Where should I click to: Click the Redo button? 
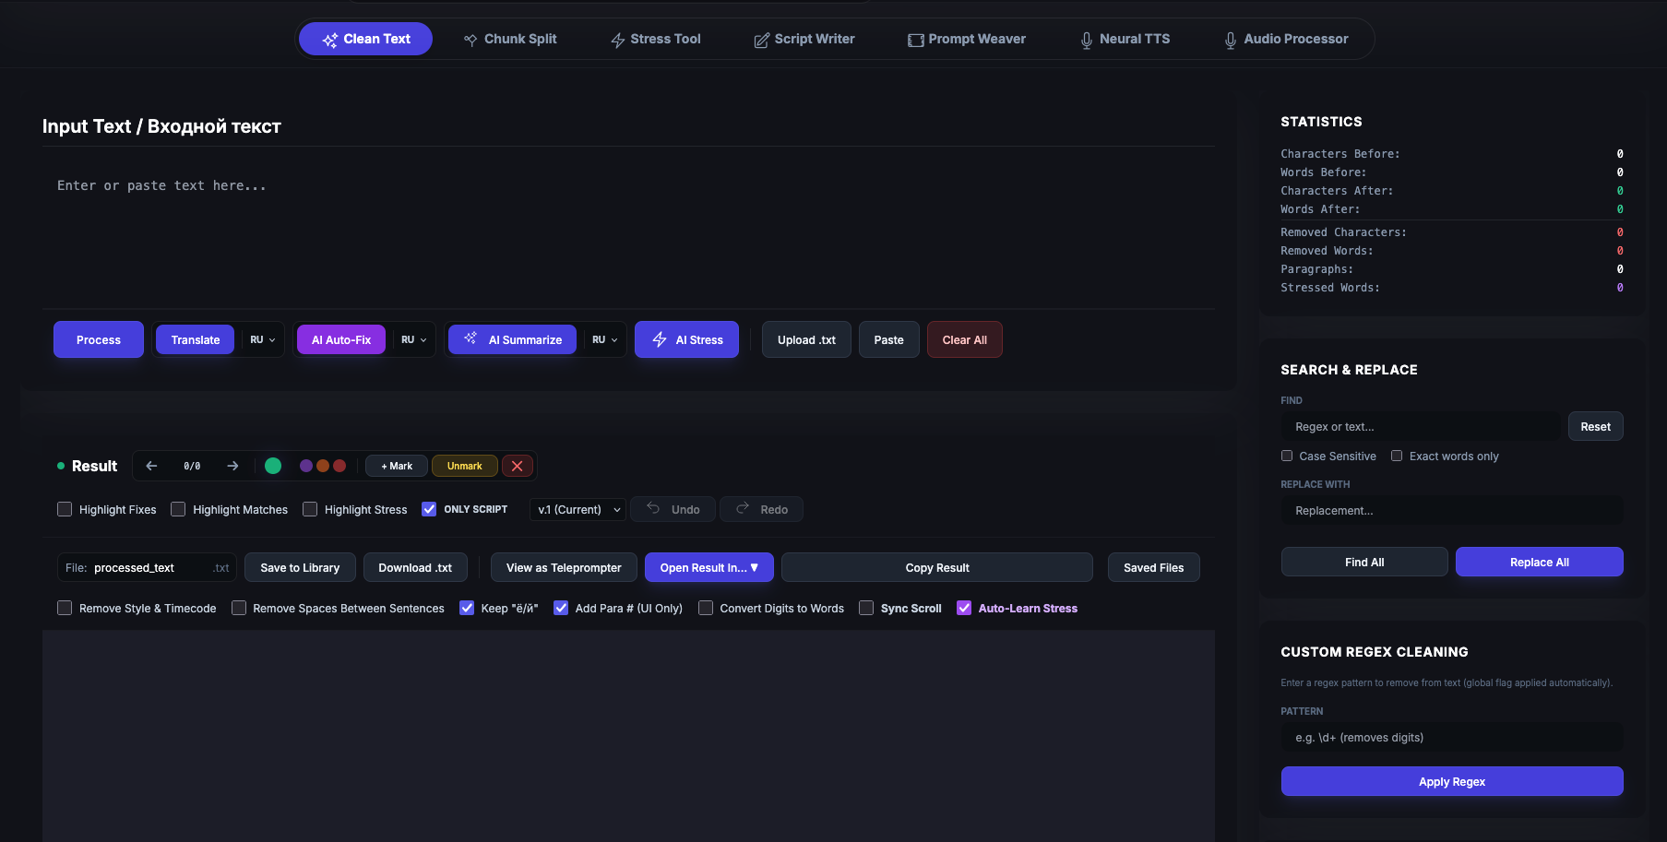point(761,509)
